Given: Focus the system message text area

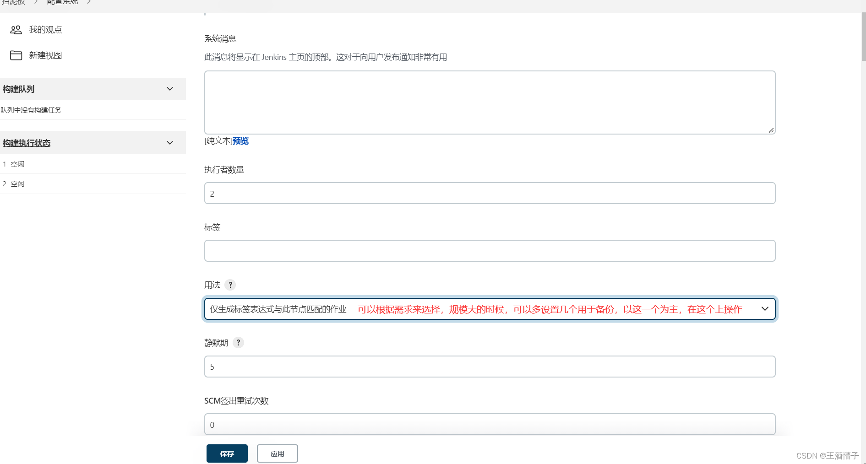Looking at the screenshot, I should coord(490,103).
